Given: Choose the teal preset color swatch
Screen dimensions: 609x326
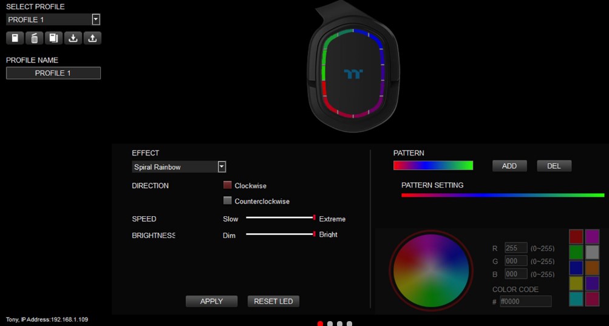Looking at the screenshot, I should (576, 299).
